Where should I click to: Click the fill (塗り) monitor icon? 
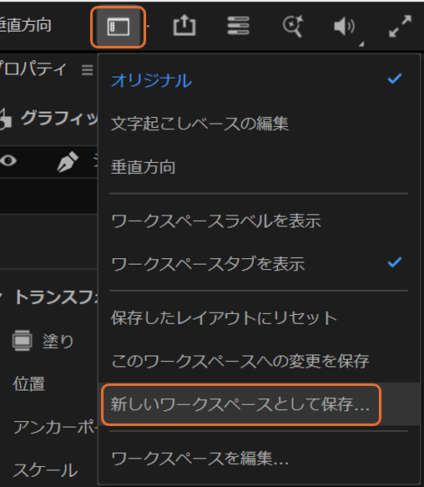pyautogui.click(x=22, y=341)
